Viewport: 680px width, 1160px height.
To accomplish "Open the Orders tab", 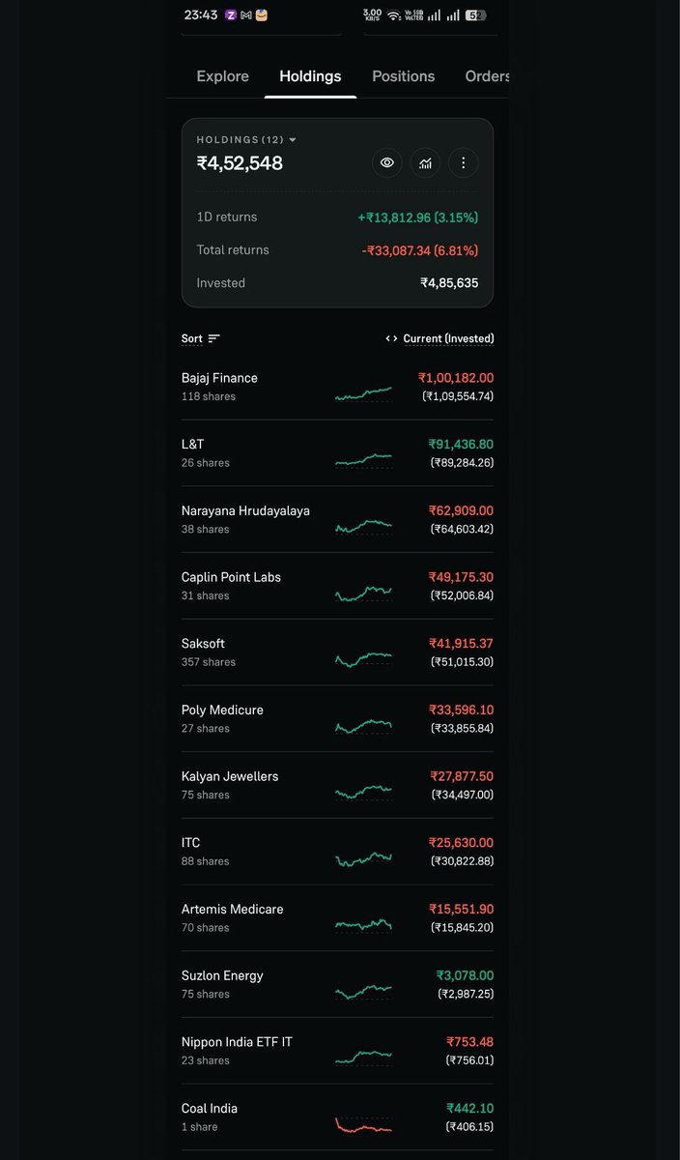I will click(487, 76).
